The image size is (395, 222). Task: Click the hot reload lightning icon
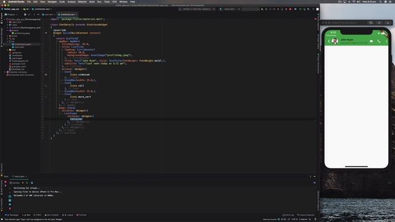point(23,183)
